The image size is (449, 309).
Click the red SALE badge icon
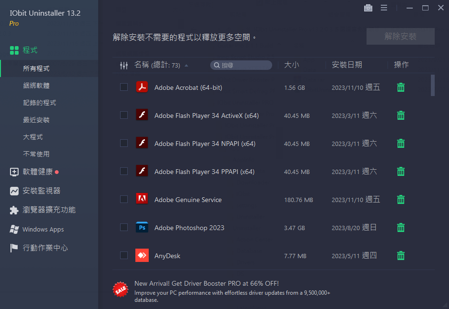click(x=120, y=290)
